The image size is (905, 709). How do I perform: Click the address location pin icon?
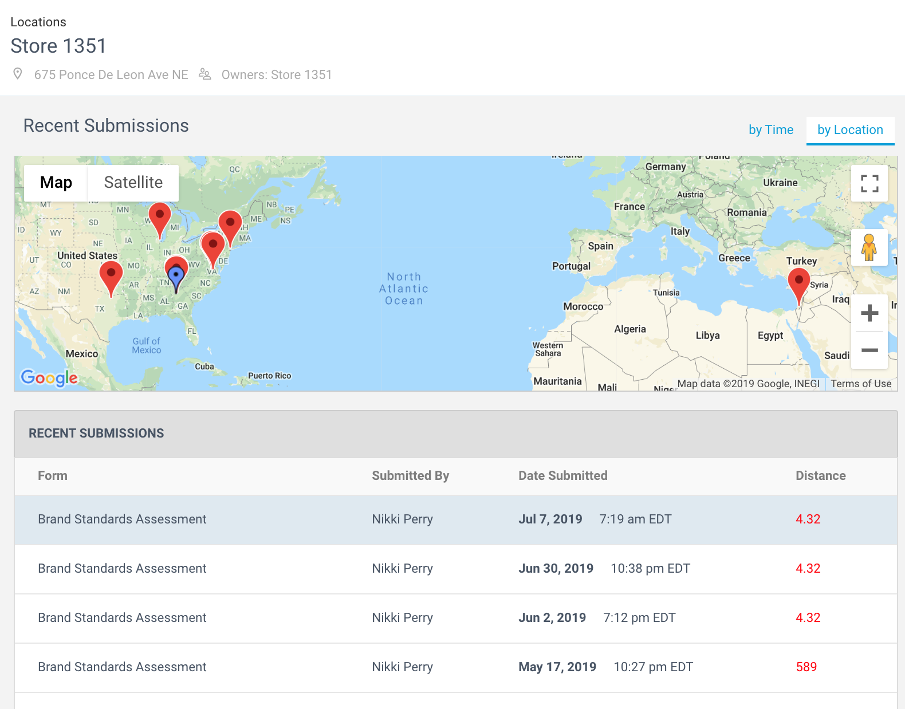(x=18, y=74)
